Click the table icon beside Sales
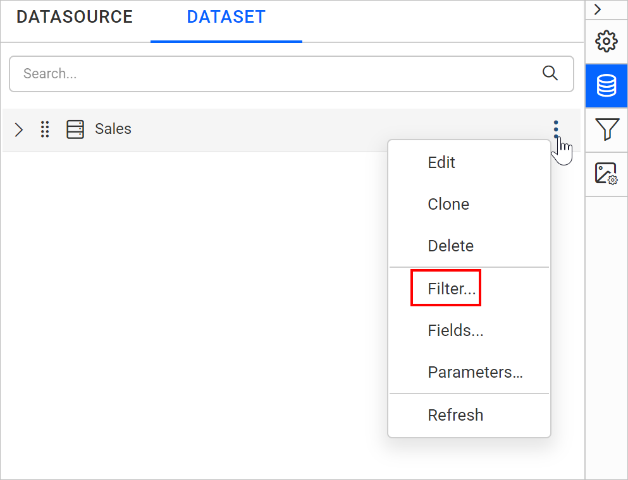The image size is (628, 480). click(75, 129)
